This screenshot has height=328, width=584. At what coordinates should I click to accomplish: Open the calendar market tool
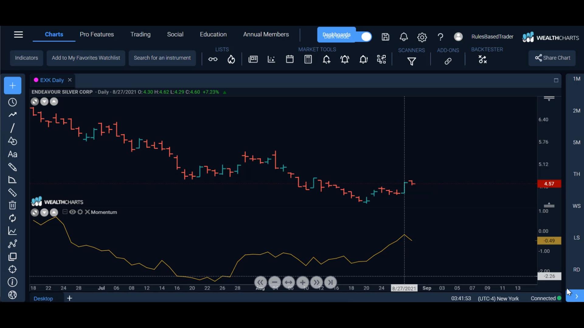pos(290,59)
